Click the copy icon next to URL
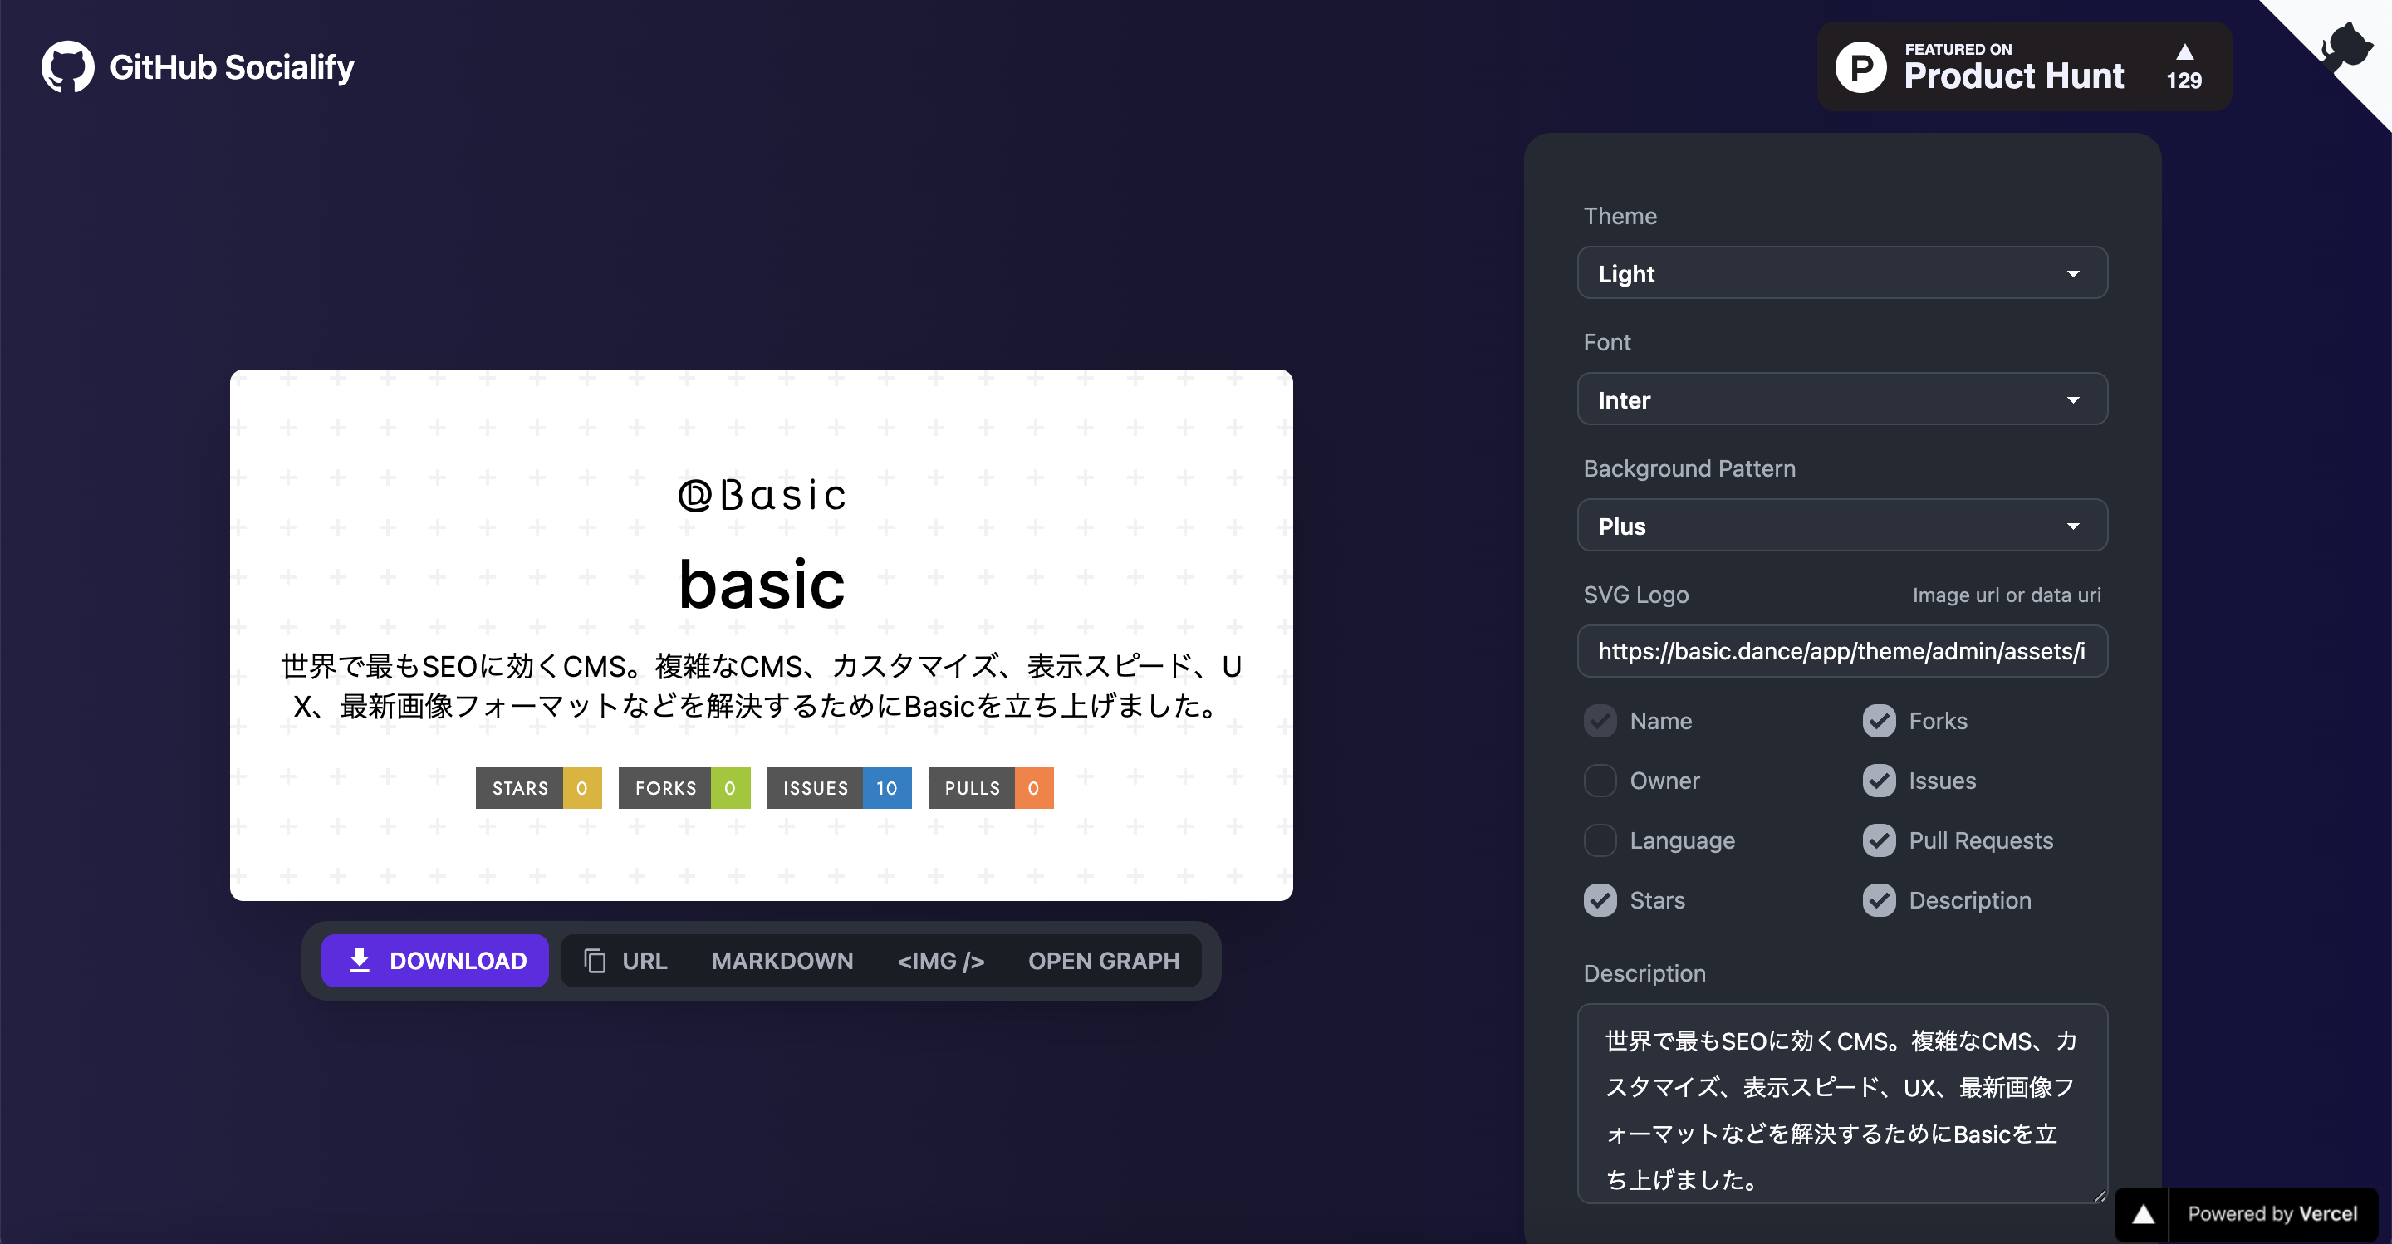 [x=595, y=961]
